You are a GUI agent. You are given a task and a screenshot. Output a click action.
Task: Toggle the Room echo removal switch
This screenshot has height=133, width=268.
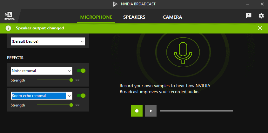(81, 96)
